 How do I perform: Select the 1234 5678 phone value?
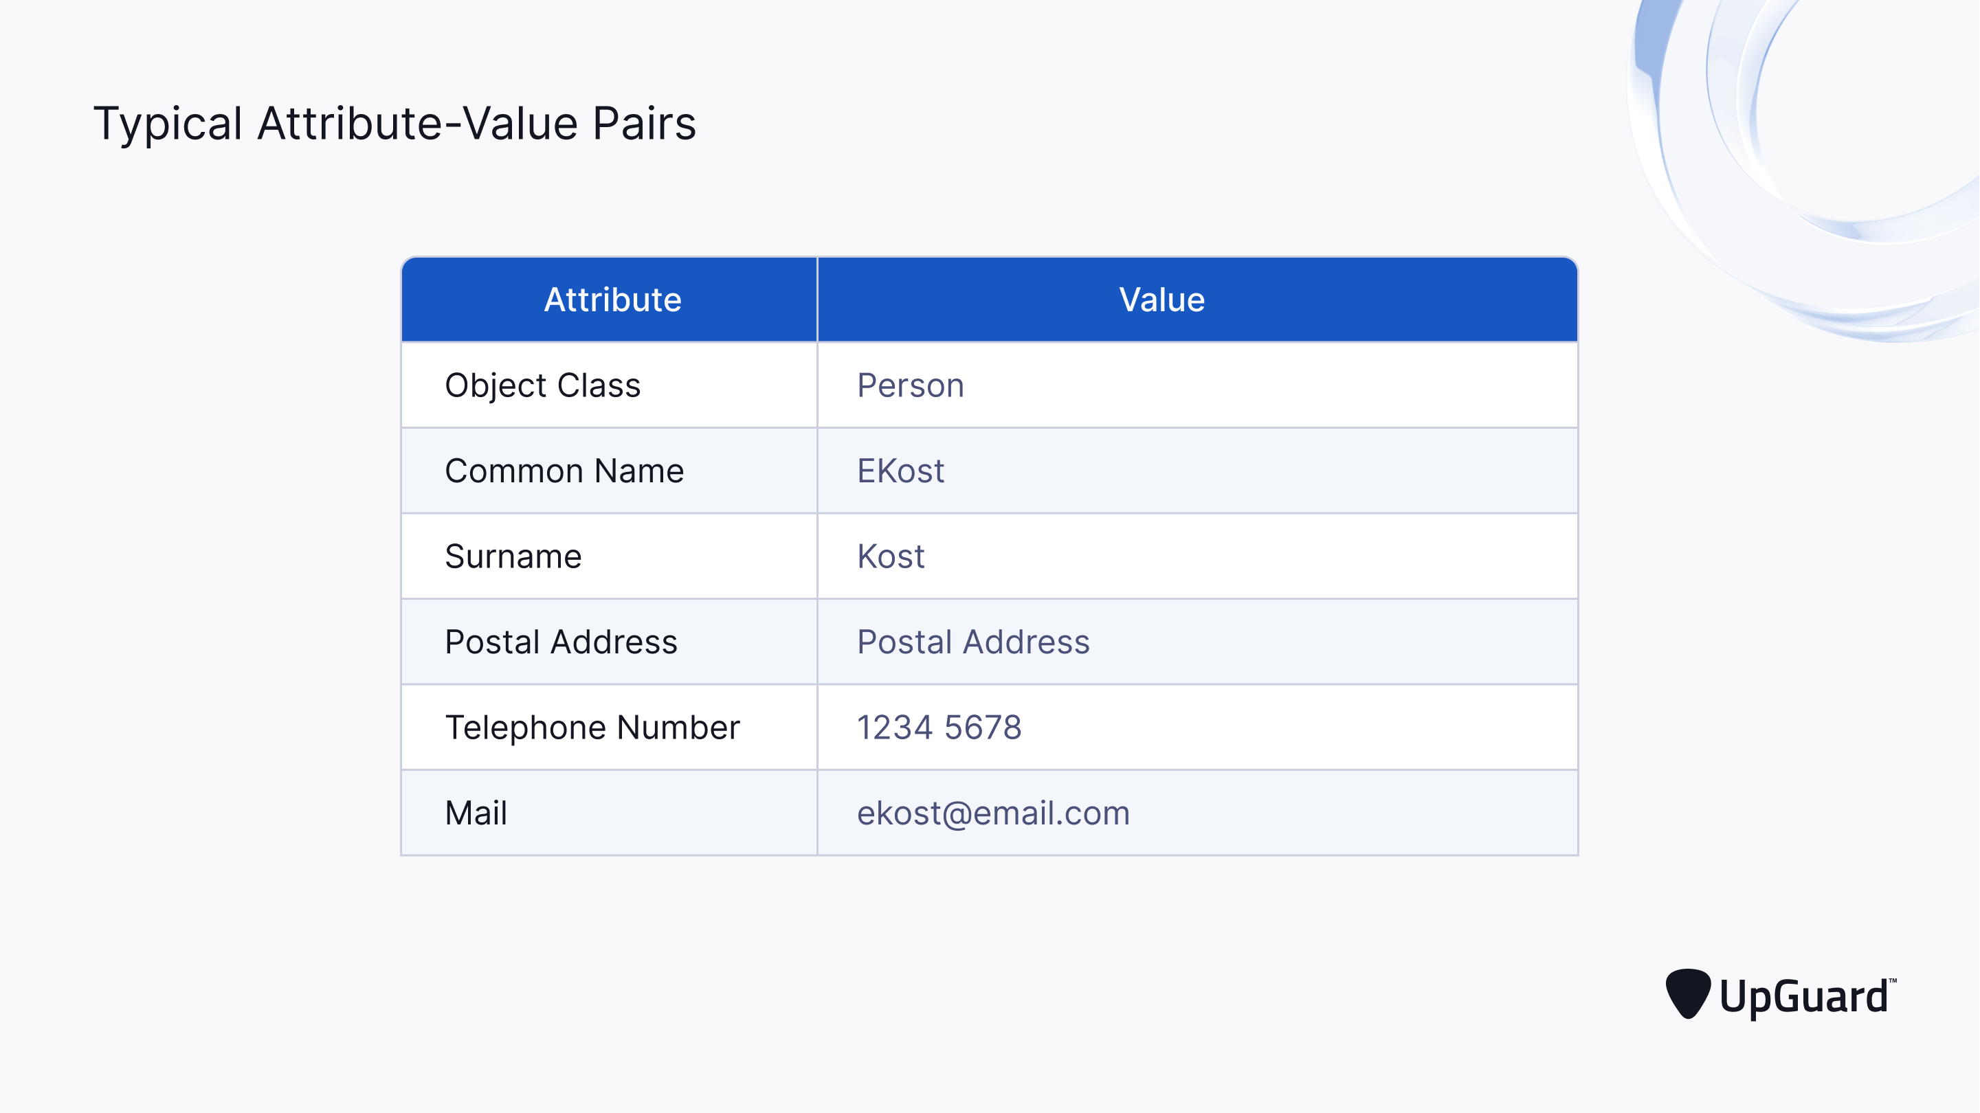coord(939,727)
